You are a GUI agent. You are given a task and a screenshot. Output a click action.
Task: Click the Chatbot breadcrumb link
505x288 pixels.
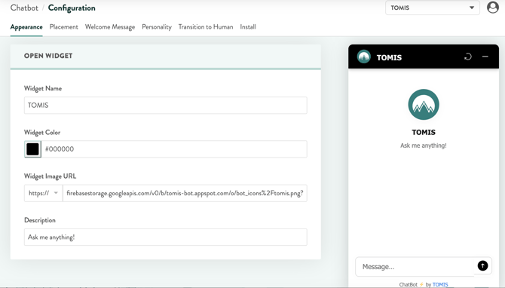pos(24,8)
